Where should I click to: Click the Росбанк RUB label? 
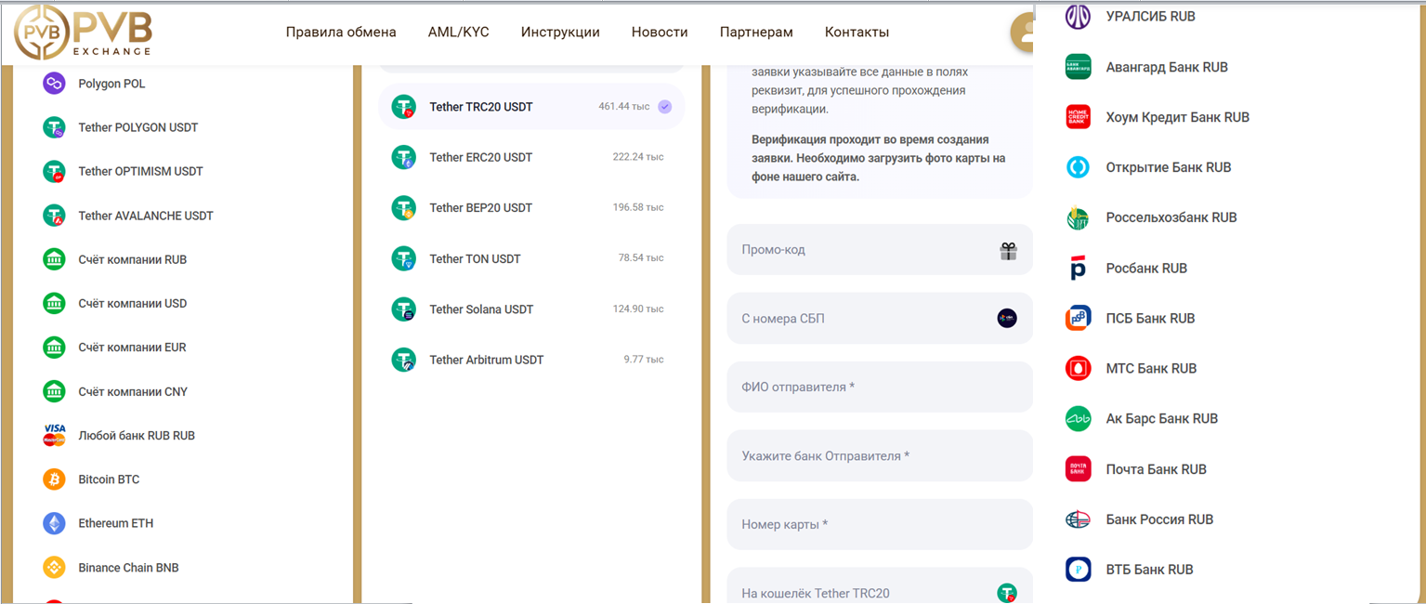pyautogui.click(x=1146, y=268)
